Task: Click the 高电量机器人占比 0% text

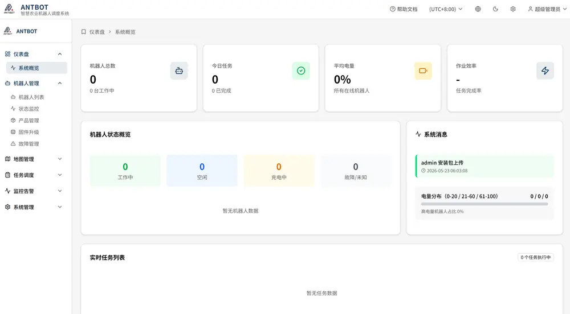Action: pos(442,212)
